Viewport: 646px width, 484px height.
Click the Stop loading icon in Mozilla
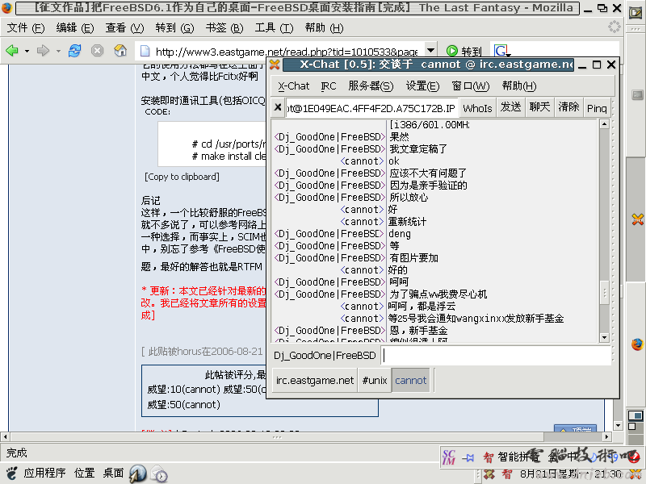(97, 51)
